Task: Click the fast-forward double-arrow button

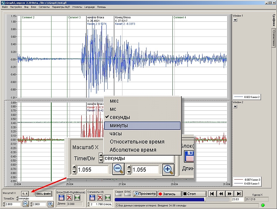Action: pyautogui.click(x=230, y=194)
